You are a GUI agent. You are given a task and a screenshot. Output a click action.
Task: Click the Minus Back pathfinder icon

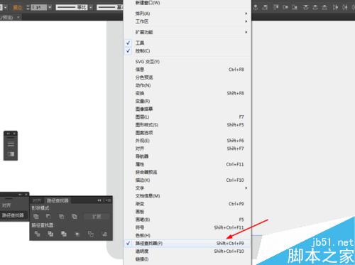pyautogui.click(x=104, y=234)
